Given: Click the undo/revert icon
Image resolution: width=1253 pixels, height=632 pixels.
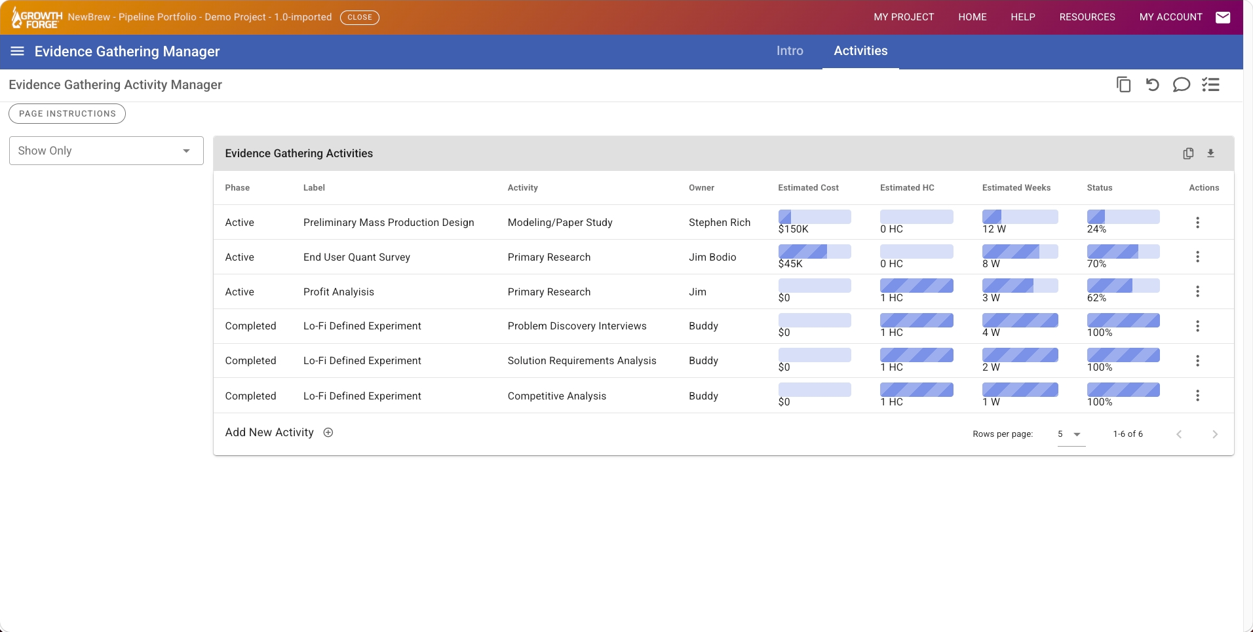Looking at the screenshot, I should pyautogui.click(x=1152, y=84).
